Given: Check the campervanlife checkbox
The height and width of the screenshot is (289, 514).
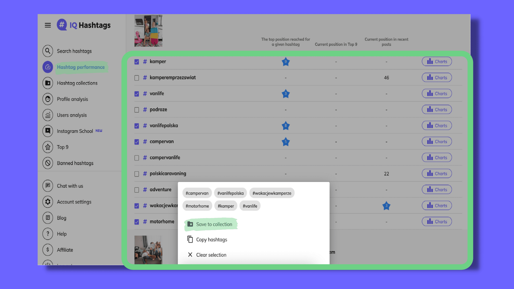Looking at the screenshot, I should pos(137,158).
